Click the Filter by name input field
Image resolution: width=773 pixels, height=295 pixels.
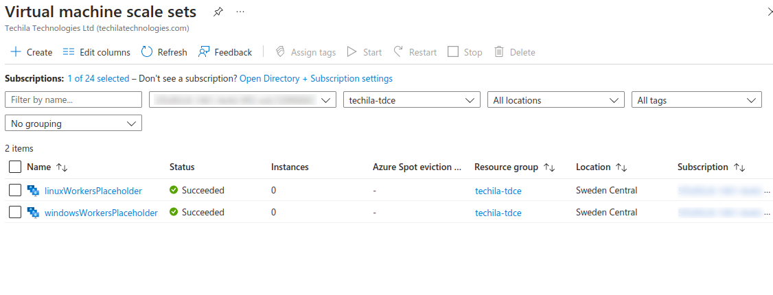73,100
